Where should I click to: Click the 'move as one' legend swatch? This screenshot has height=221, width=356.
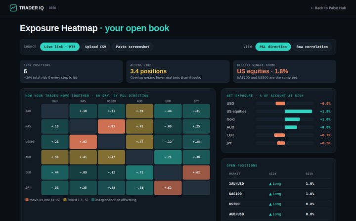click(27, 200)
